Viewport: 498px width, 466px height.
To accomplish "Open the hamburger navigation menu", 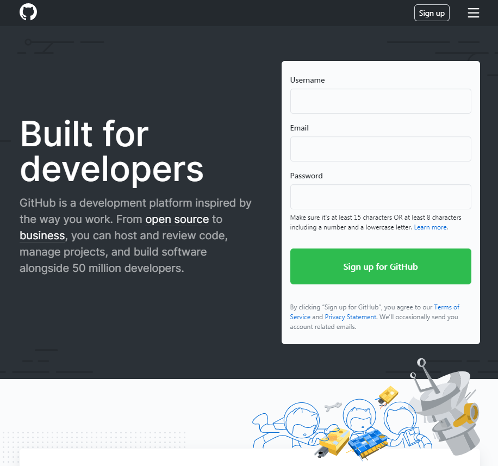I will point(473,13).
